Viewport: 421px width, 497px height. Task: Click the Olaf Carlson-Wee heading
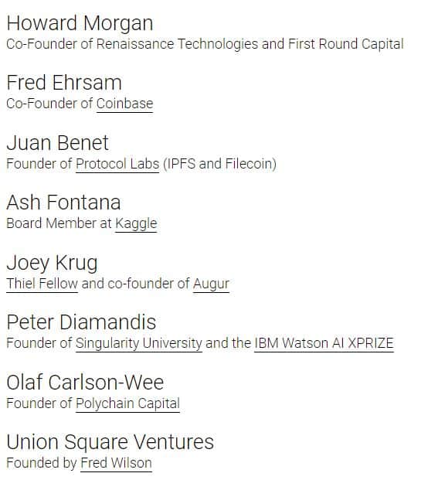click(x=85, y=382)
